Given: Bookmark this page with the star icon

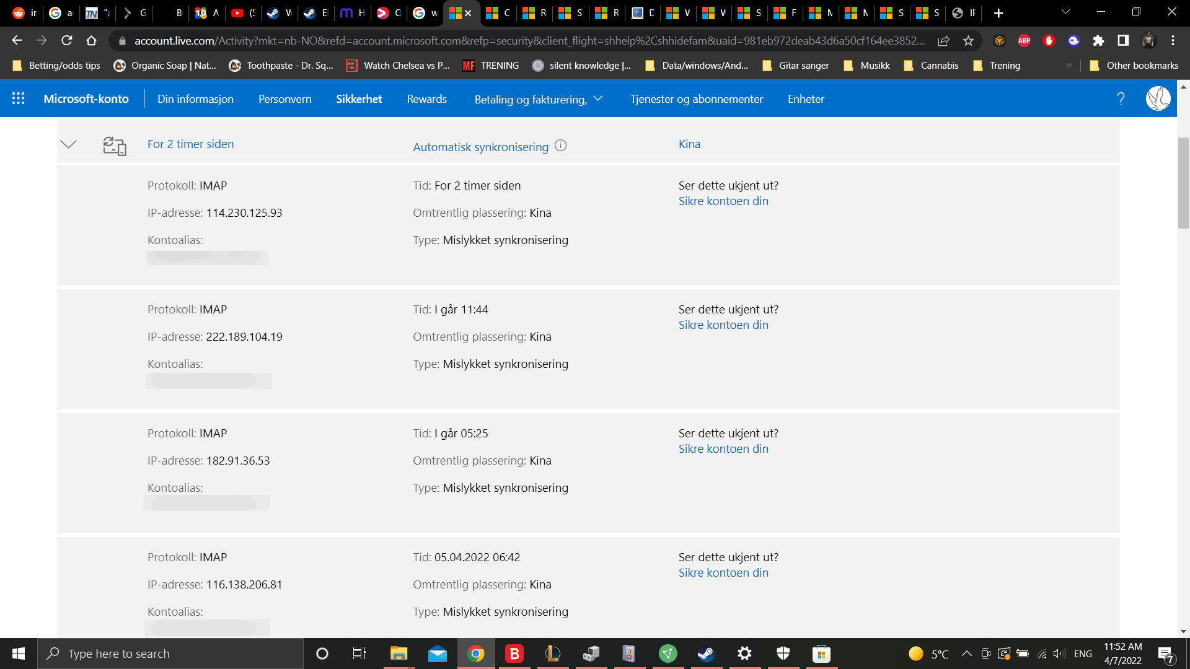Looking at the screenshot, I should (968, 41).
